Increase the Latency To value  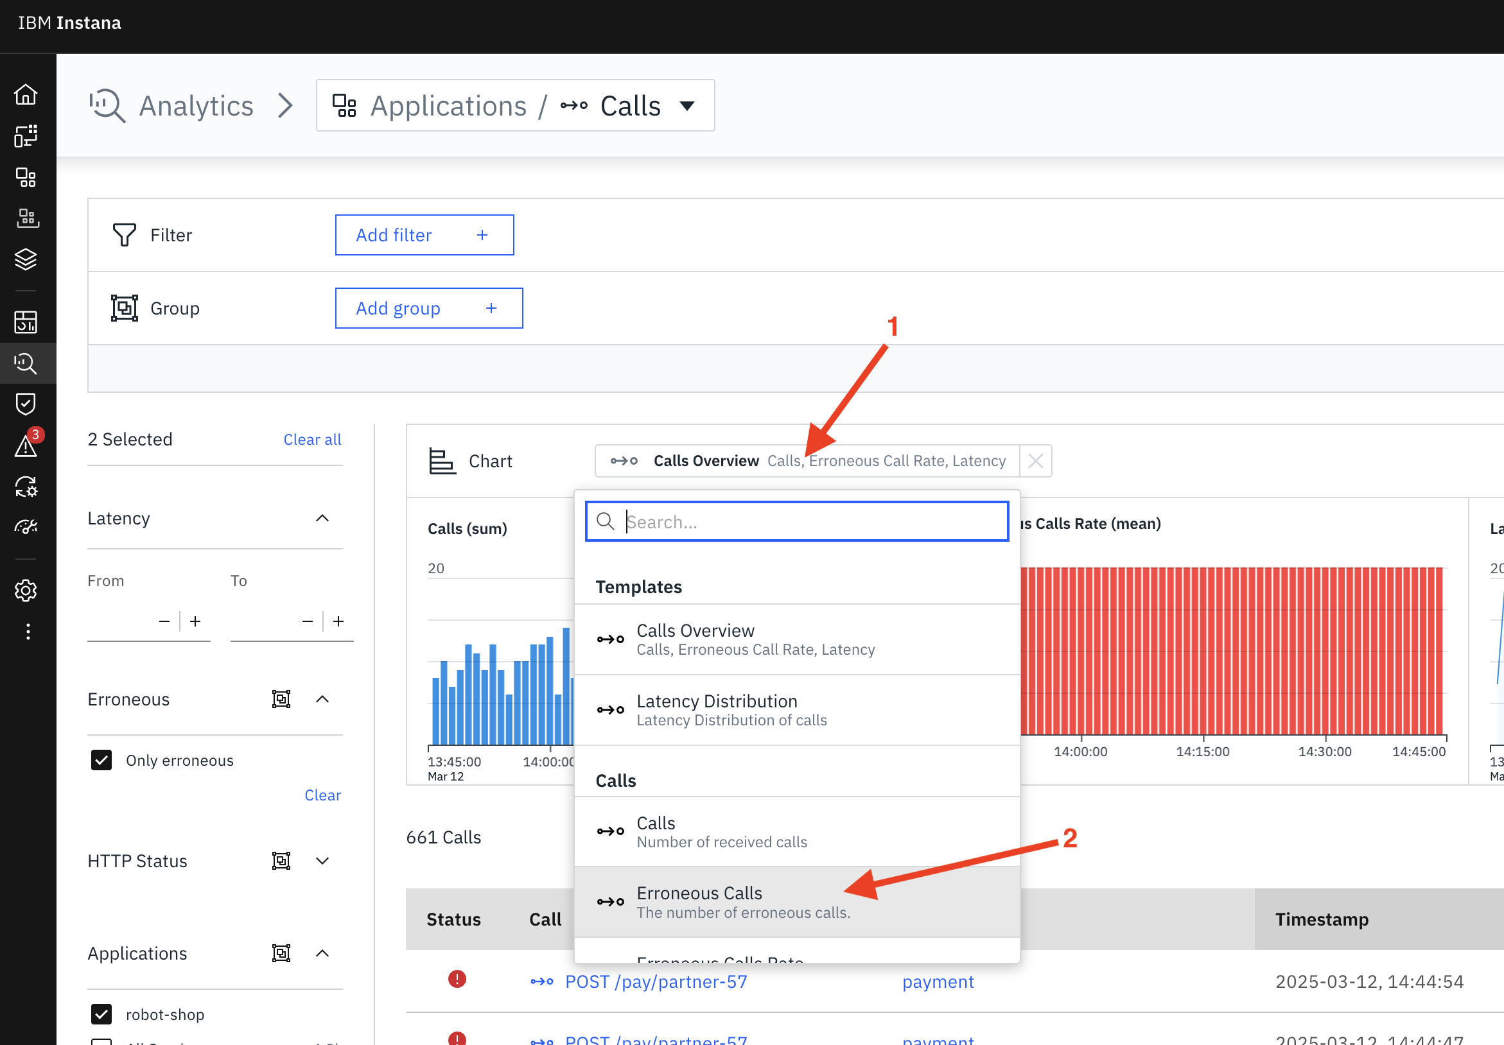pyautogui.click(x=338, y=621)
